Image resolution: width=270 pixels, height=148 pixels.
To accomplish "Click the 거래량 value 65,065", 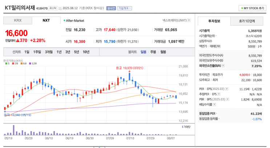I will tap(171, 30).
